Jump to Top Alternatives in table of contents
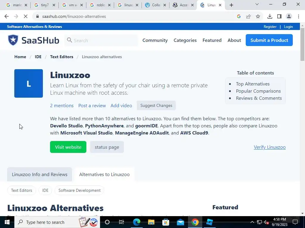 (253, 84)
